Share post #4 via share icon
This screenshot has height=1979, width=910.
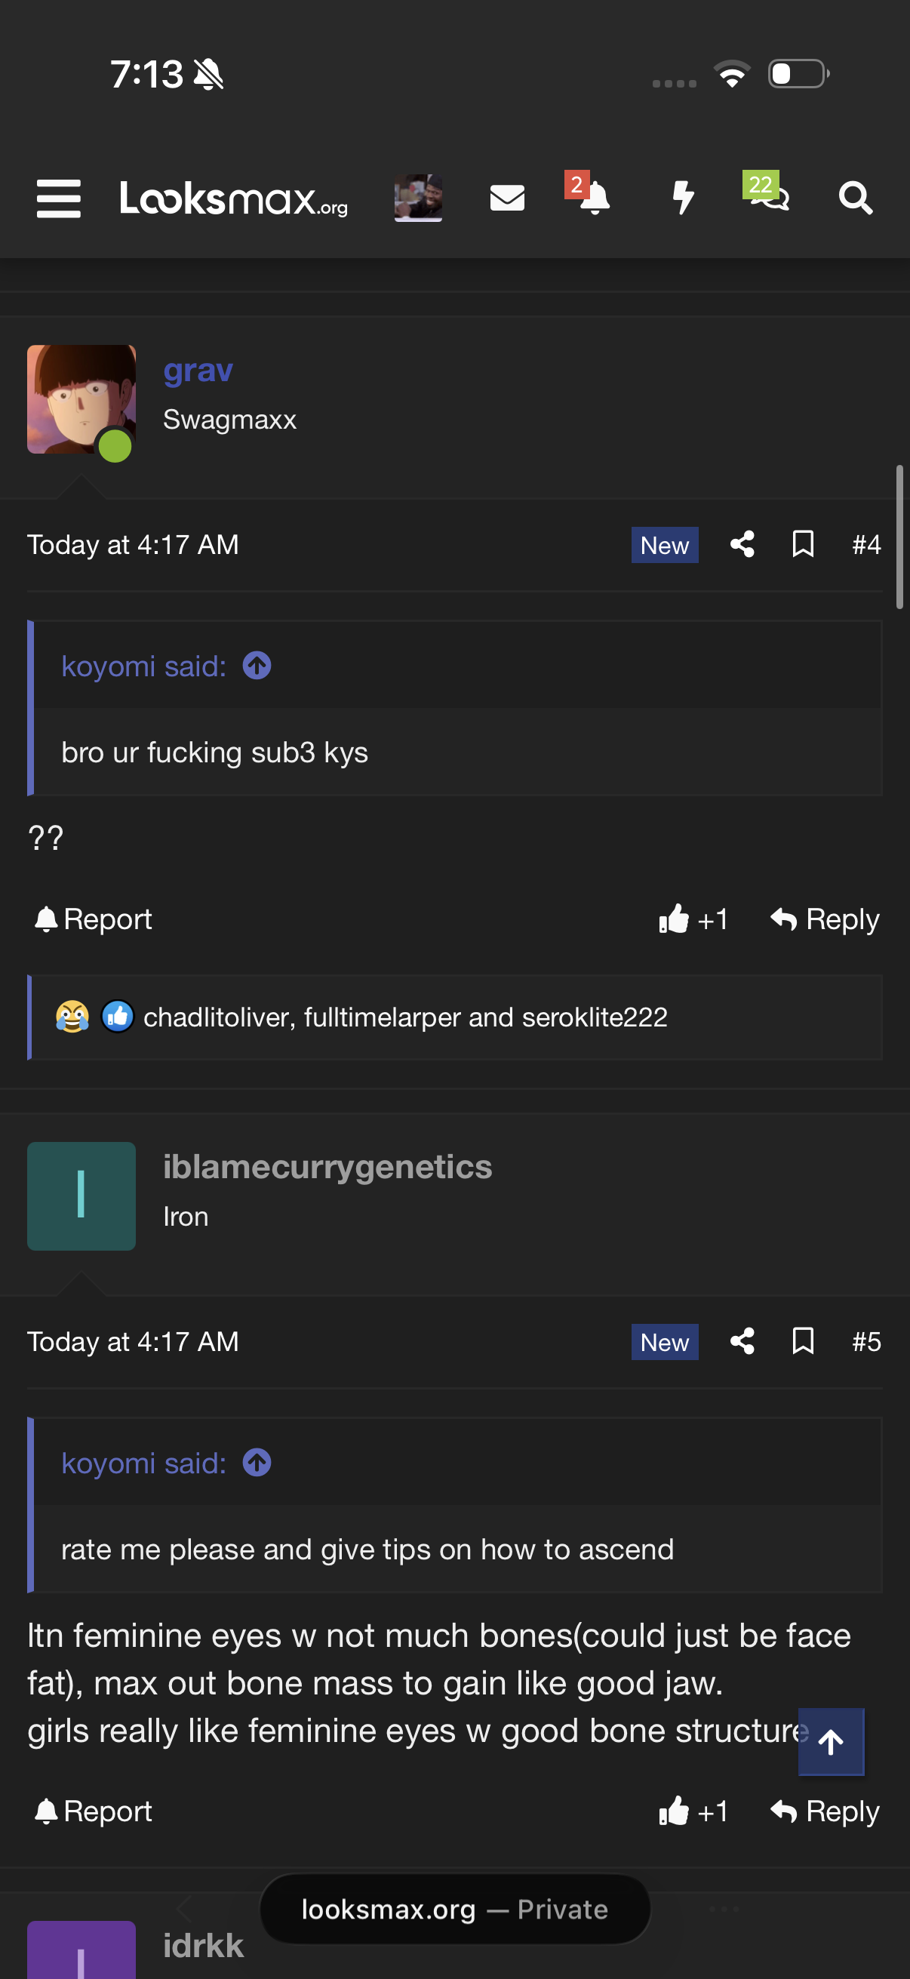click(742, 545)
